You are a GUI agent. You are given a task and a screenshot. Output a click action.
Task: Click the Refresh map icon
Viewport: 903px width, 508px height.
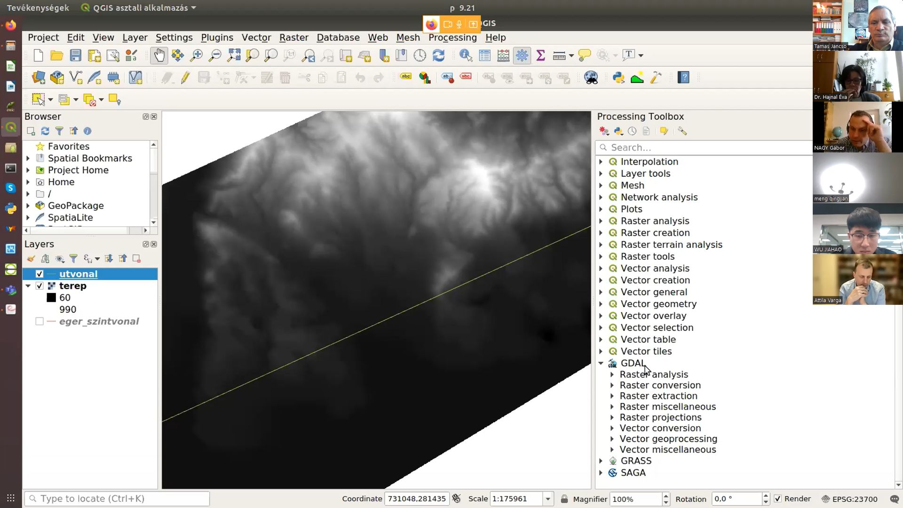point(438,56)
